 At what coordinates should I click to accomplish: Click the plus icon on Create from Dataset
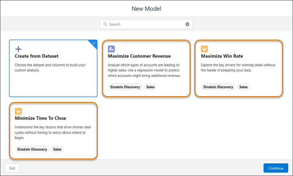pyautogui.click(x=18, y=49)
